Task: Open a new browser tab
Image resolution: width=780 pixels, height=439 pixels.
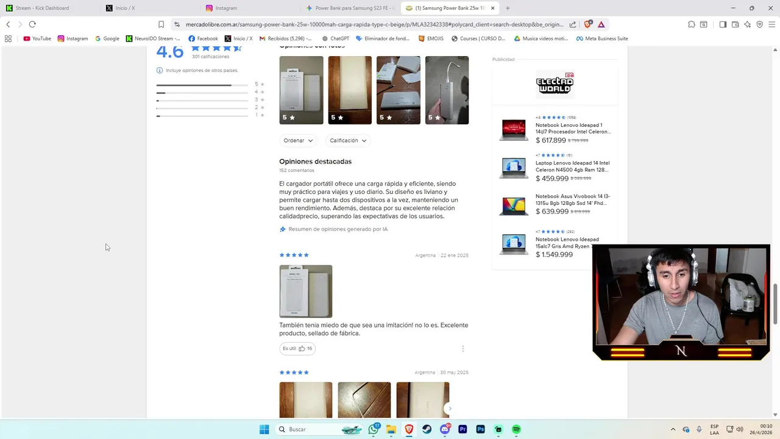Action: 508,8
